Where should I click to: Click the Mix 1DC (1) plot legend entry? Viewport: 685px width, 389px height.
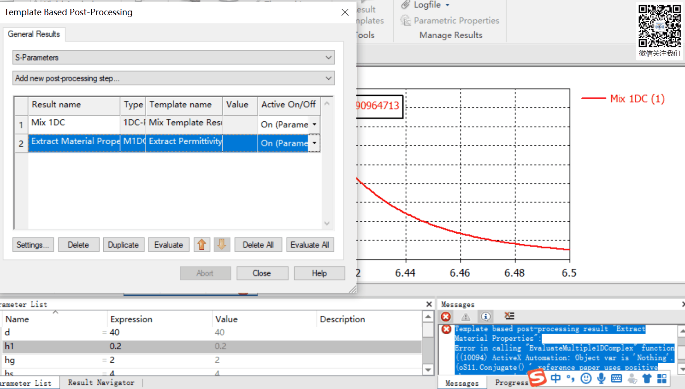tap(623, 99)
